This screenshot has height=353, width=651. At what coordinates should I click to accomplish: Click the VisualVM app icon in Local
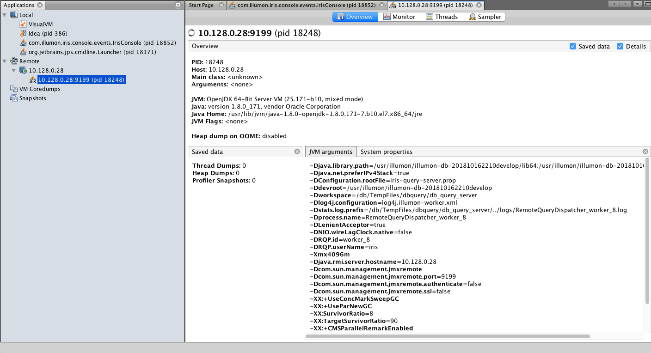pyautogui.click(x=23, y=24)
